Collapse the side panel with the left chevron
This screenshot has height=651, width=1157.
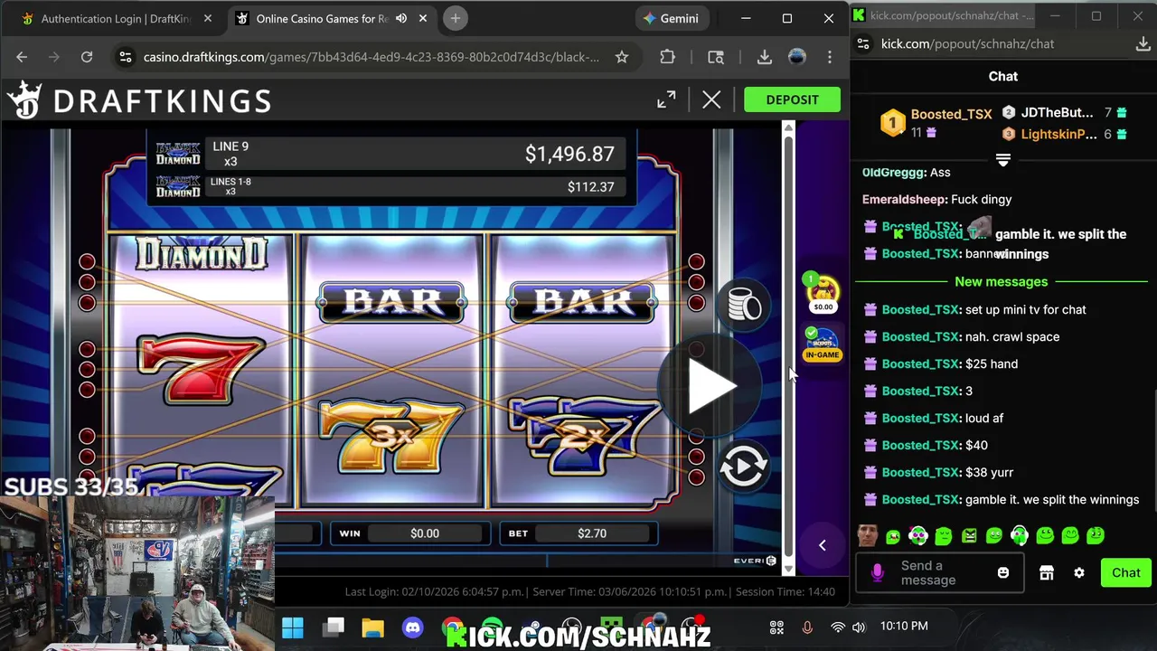(822, 545)
